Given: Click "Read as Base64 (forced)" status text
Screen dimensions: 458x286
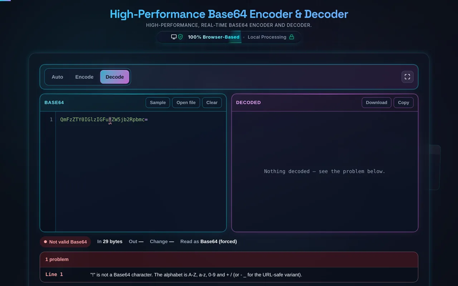Looking at the screenshot, I should pyautogui.click(x=209, y=242).
